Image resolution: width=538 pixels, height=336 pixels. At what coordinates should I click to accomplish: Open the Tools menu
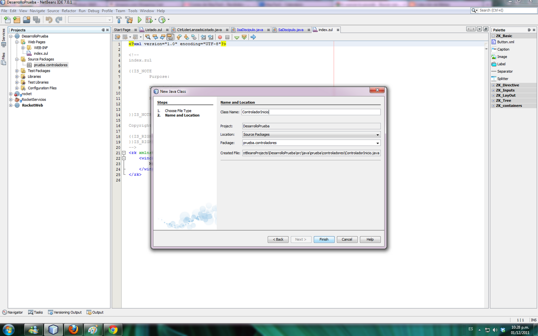pos(132,11)
